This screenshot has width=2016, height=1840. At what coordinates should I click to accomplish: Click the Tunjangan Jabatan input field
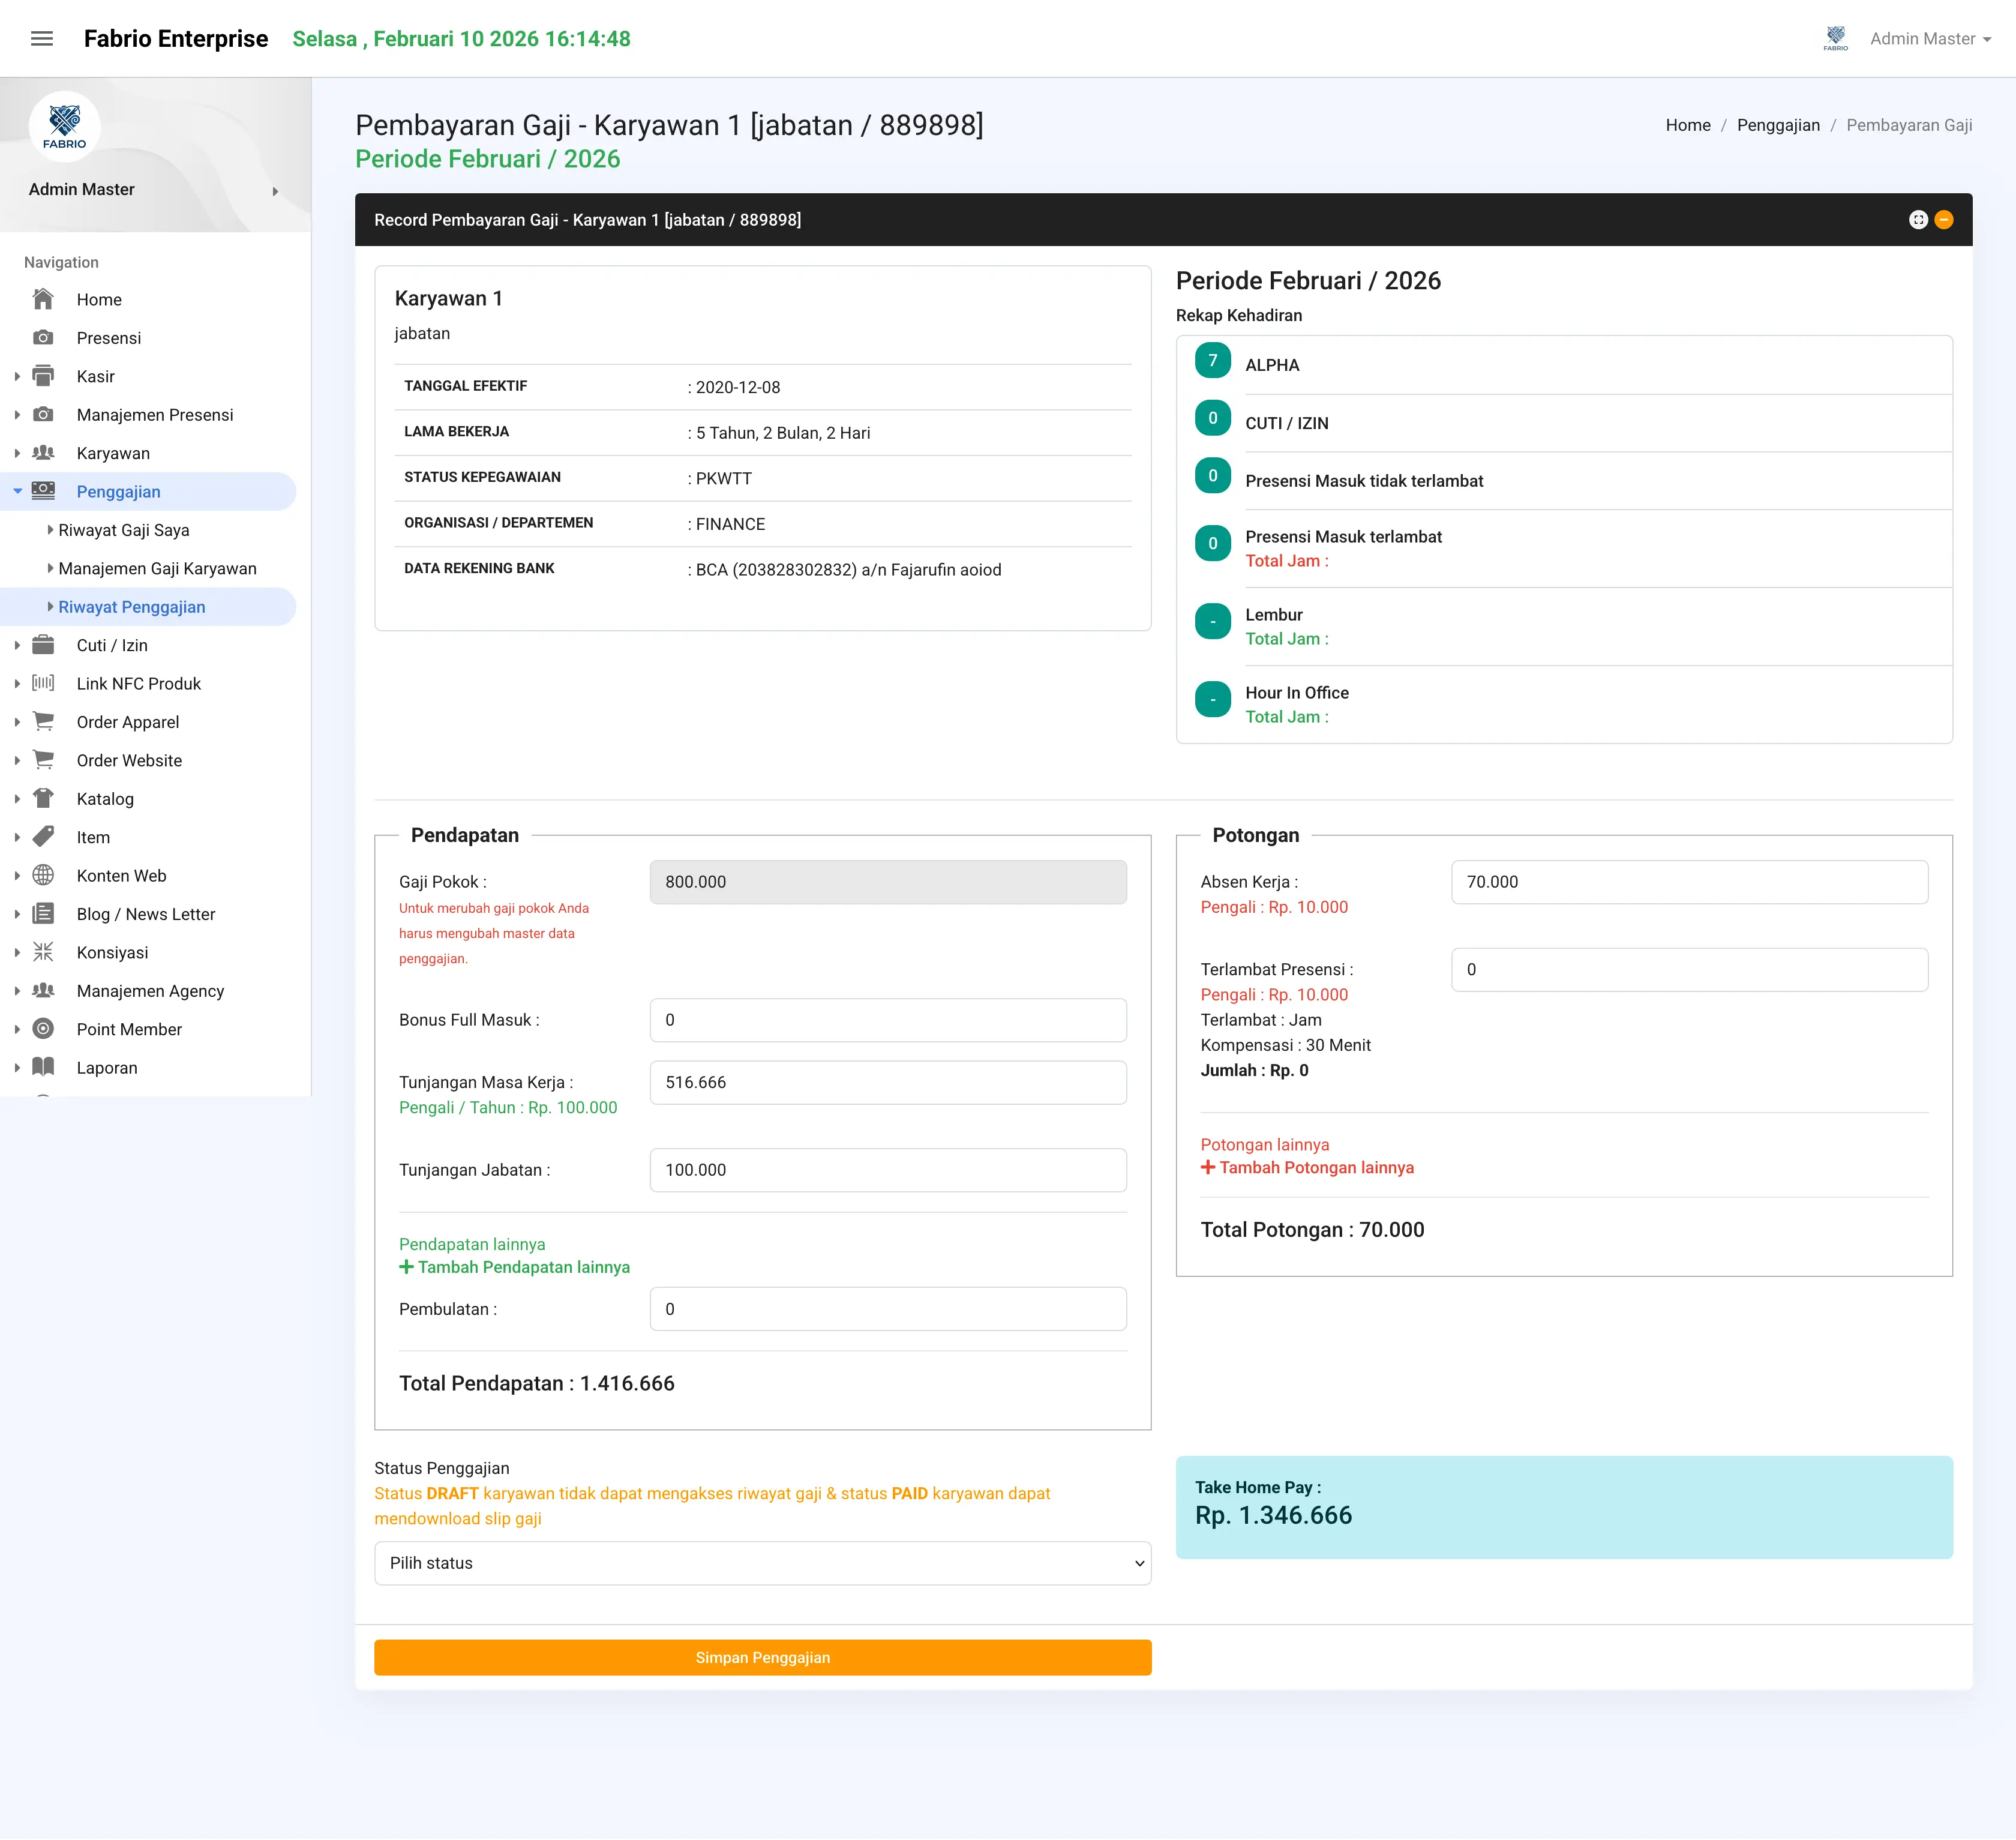[x=888, y=1170]
